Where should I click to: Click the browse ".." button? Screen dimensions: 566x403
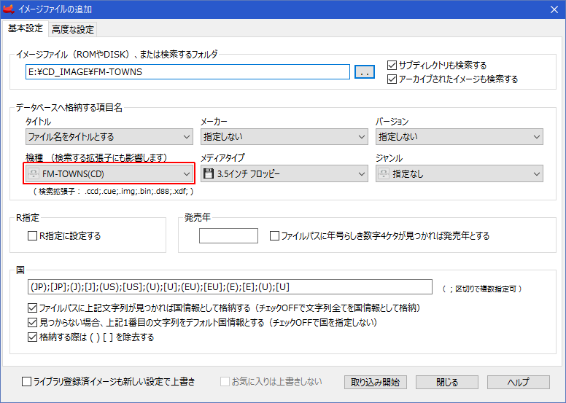(364, 72)
